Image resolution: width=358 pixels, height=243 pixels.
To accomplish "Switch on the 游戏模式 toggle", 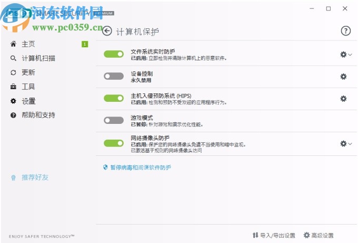I will (114, 120).
